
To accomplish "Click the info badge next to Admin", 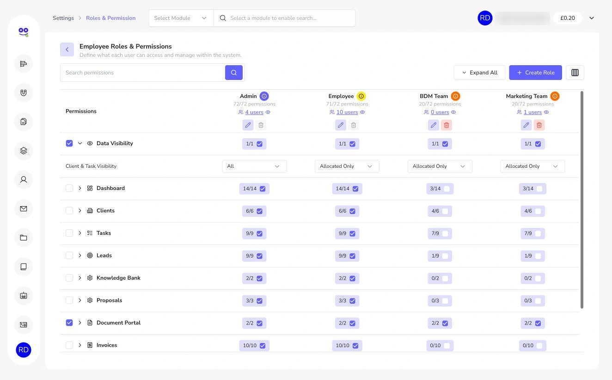I will tap(264, 96).
